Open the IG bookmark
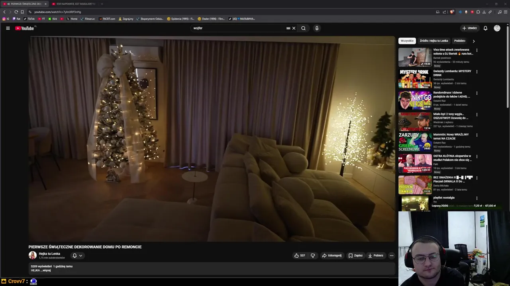The width and height of the screenshot is (510, 286). click(x=6, y=19)
